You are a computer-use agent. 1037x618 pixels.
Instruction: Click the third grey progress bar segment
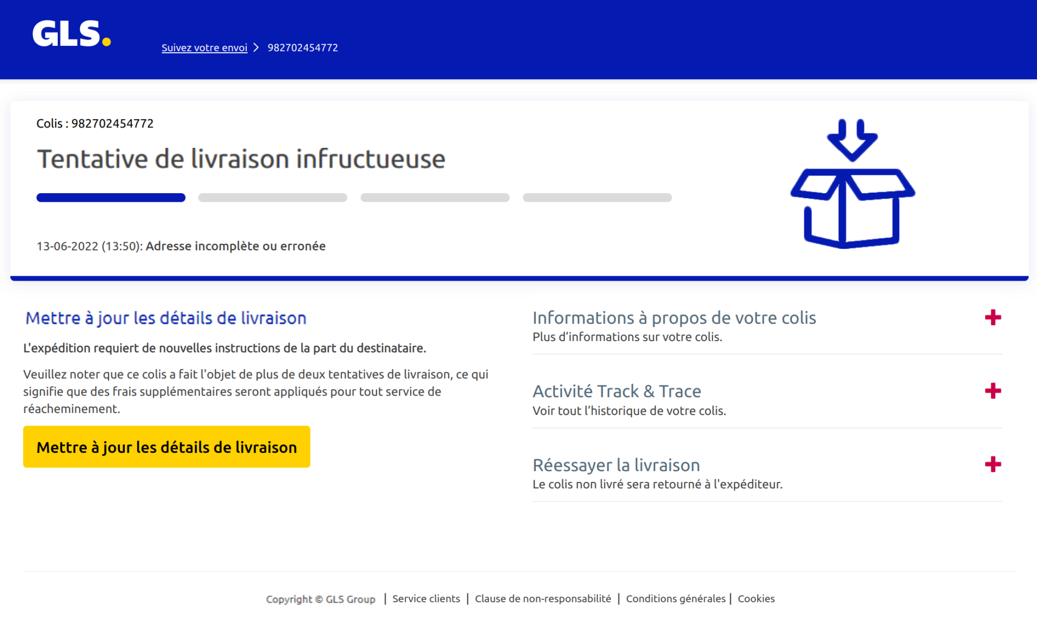pos(435,198)
